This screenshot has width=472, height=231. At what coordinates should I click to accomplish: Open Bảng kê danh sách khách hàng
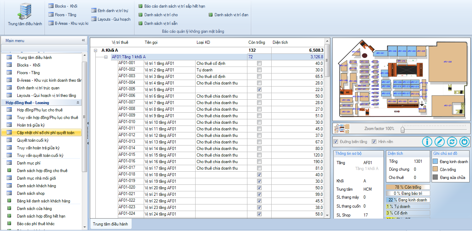[x=44, y=201]
